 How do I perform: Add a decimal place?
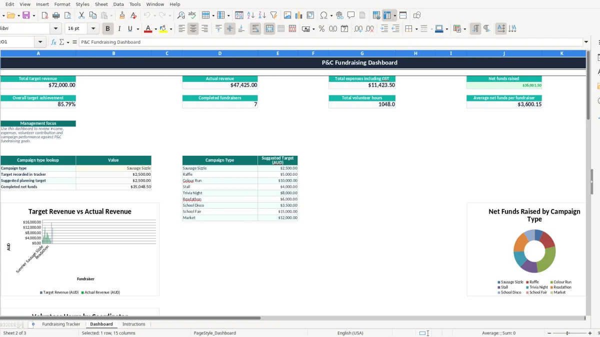pyautogui.click(x=358, y=29)
